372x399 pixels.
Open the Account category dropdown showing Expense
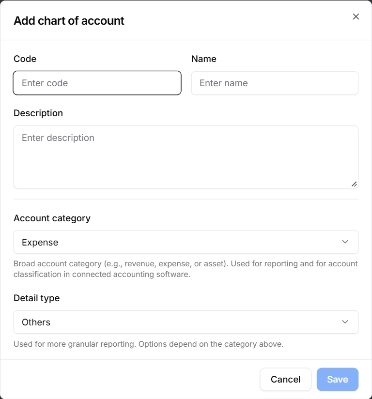(x=186, y=242)
